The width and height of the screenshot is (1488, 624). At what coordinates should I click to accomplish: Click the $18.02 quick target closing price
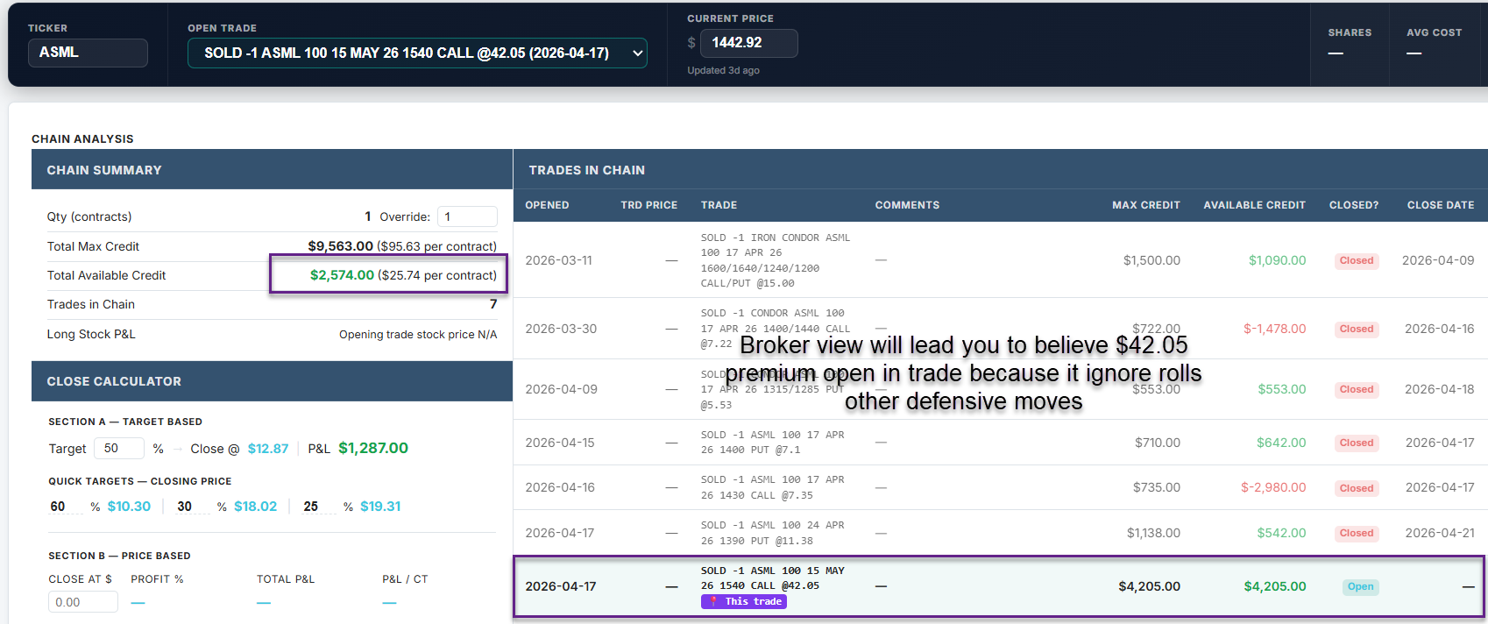tap(255, 507)
